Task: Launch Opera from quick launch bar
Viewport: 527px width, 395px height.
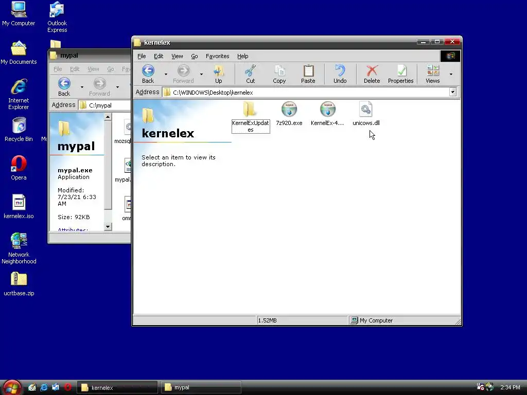Action: click(67, 387)
